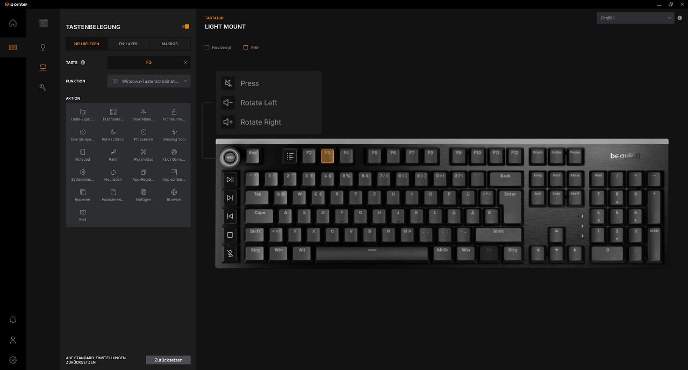Select the Esc key on keyboard
688x370 pixels.
(x=253, y=155)
